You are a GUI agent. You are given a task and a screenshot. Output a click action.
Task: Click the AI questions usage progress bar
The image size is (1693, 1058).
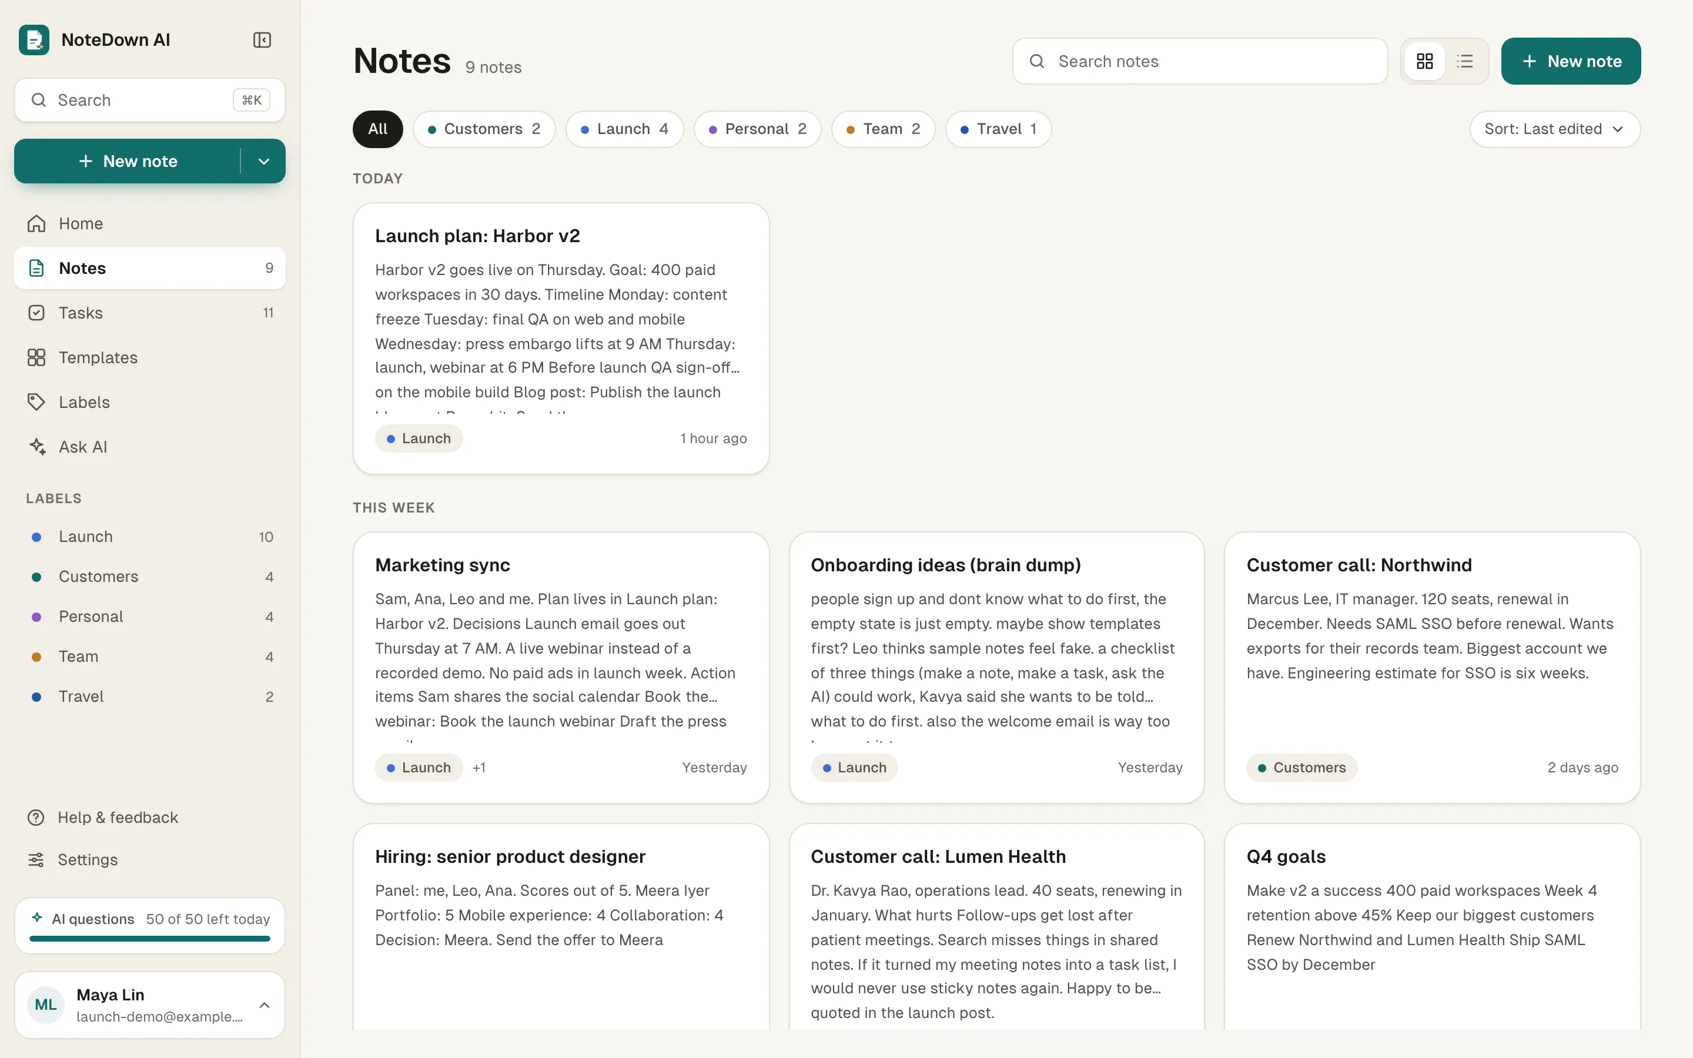(x=150, y=938)
